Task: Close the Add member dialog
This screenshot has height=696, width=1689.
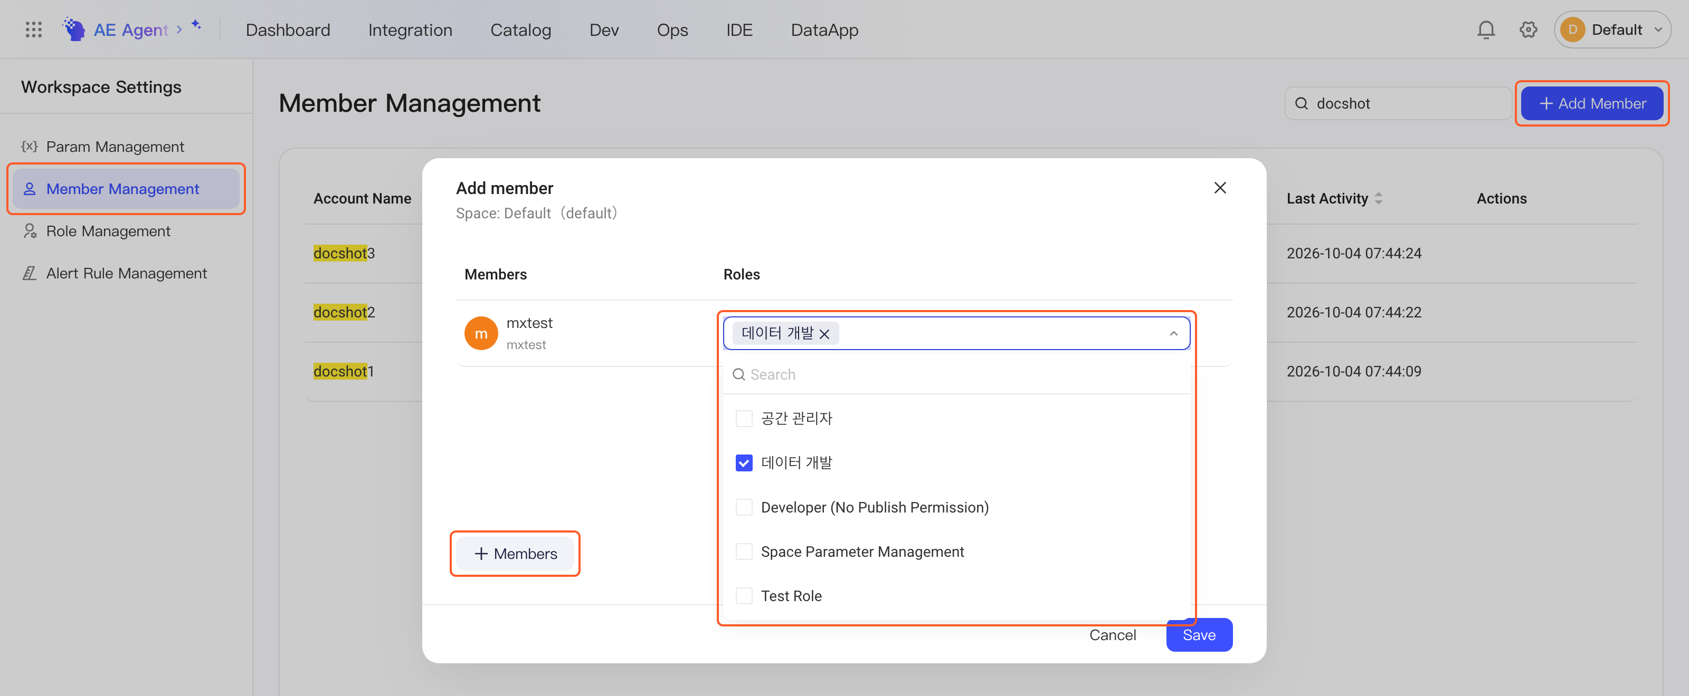Action: [1220, 188]
